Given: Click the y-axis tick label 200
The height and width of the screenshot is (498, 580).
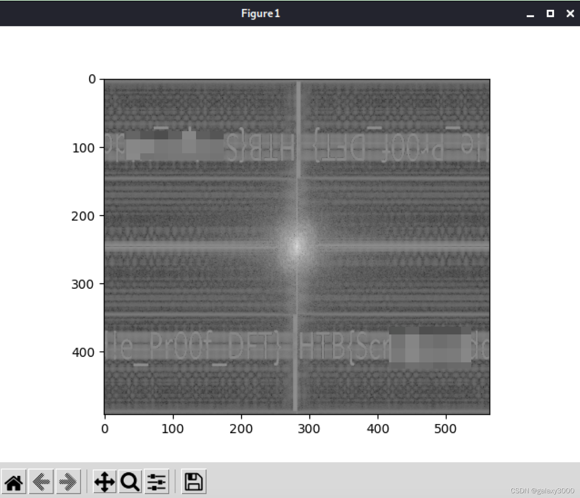Looking at the screenshot, I should [x=83, y=216].
